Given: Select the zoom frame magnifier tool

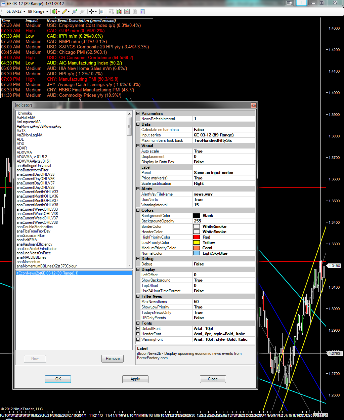Looking at the screenshot, I should click(101, 11).
